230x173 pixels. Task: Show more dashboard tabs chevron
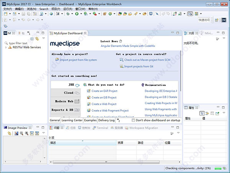click(x=118, y=120)
